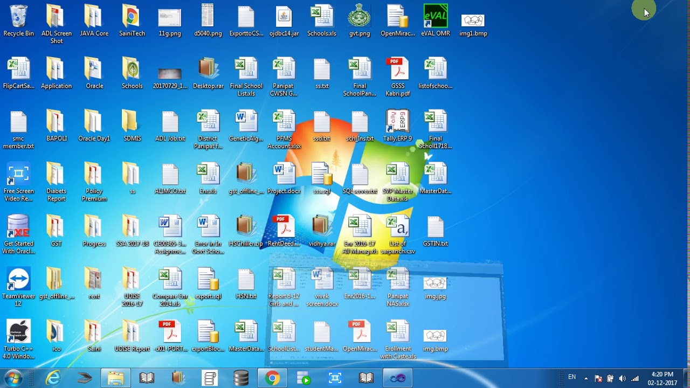
Task: Open the Tally.ERP 9 shortcut
Action: [397, 122]
